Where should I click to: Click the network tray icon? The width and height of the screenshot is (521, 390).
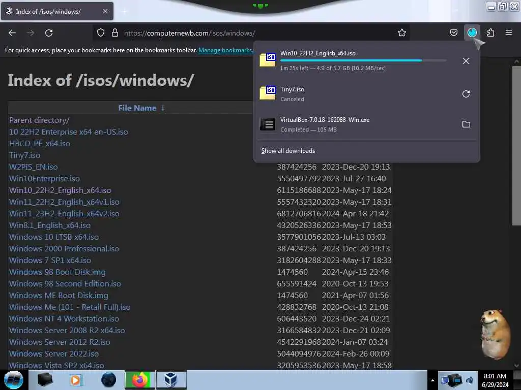pyautogui.click(x=454, y=380)
